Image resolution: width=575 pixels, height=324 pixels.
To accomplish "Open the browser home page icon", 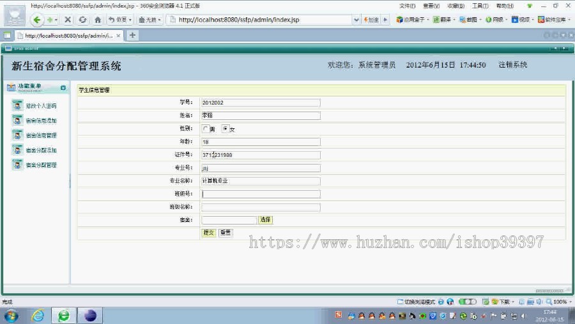I will click(x=98, y=20).
